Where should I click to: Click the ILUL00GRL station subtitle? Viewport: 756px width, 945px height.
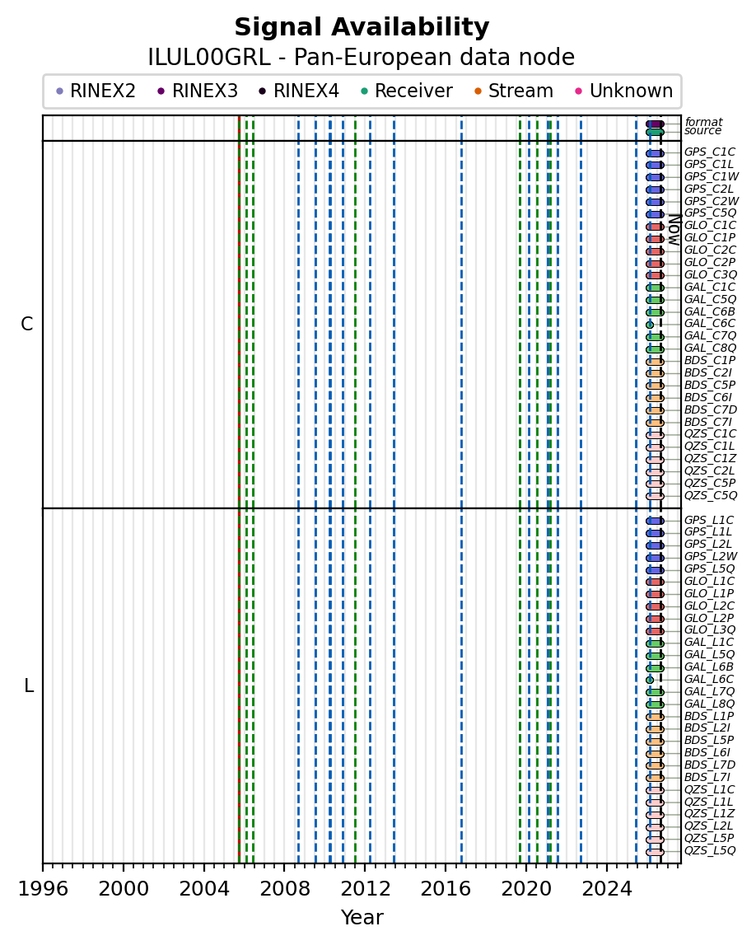(362, 58)
